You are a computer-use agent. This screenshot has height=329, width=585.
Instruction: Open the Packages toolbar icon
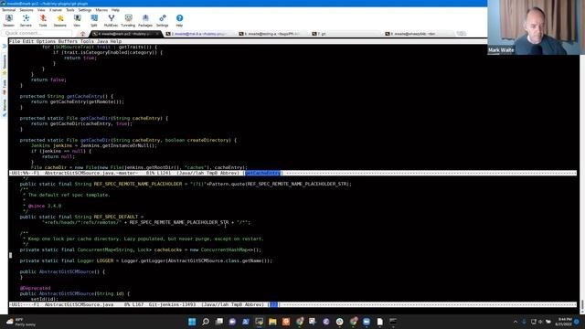tap(145, 20)
